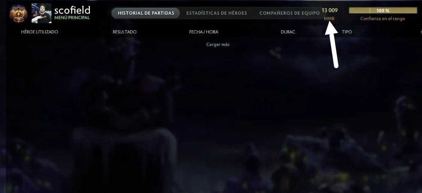Screen dimensions: 422x193
Task: Click the 13 009 MMR value
Action: click(x=329, y=10)
